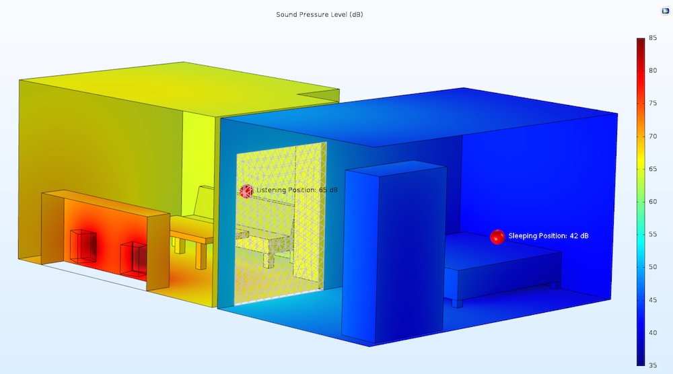Select the red Sleeping Position marker sphere

[x=497, y=237]
